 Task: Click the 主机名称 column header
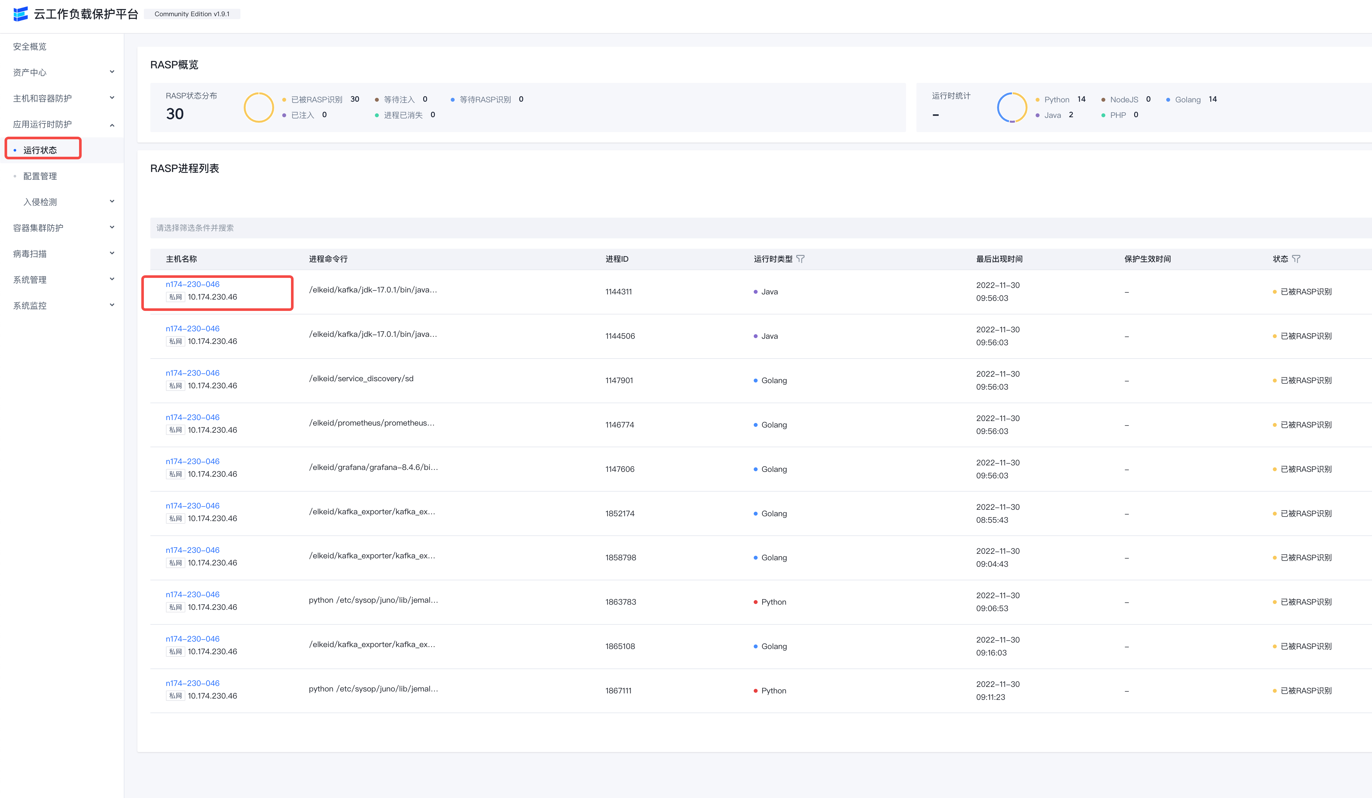point(181,259)
